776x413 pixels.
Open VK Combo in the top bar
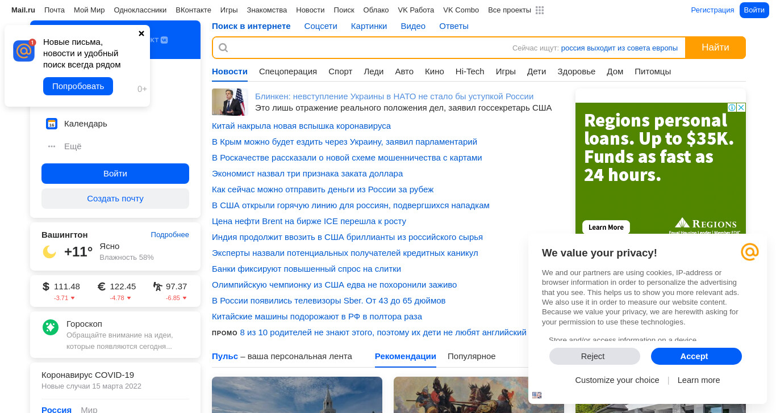tap(461, 10)
